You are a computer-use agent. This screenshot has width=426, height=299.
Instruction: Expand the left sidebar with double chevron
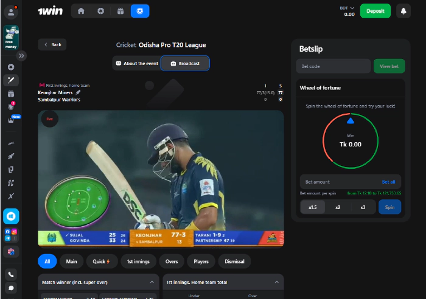pos(21,56)
